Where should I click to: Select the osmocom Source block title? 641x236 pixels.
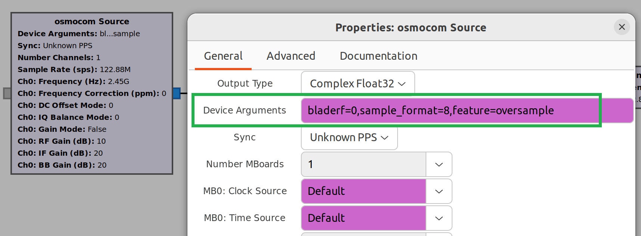[x=92, y=22]
